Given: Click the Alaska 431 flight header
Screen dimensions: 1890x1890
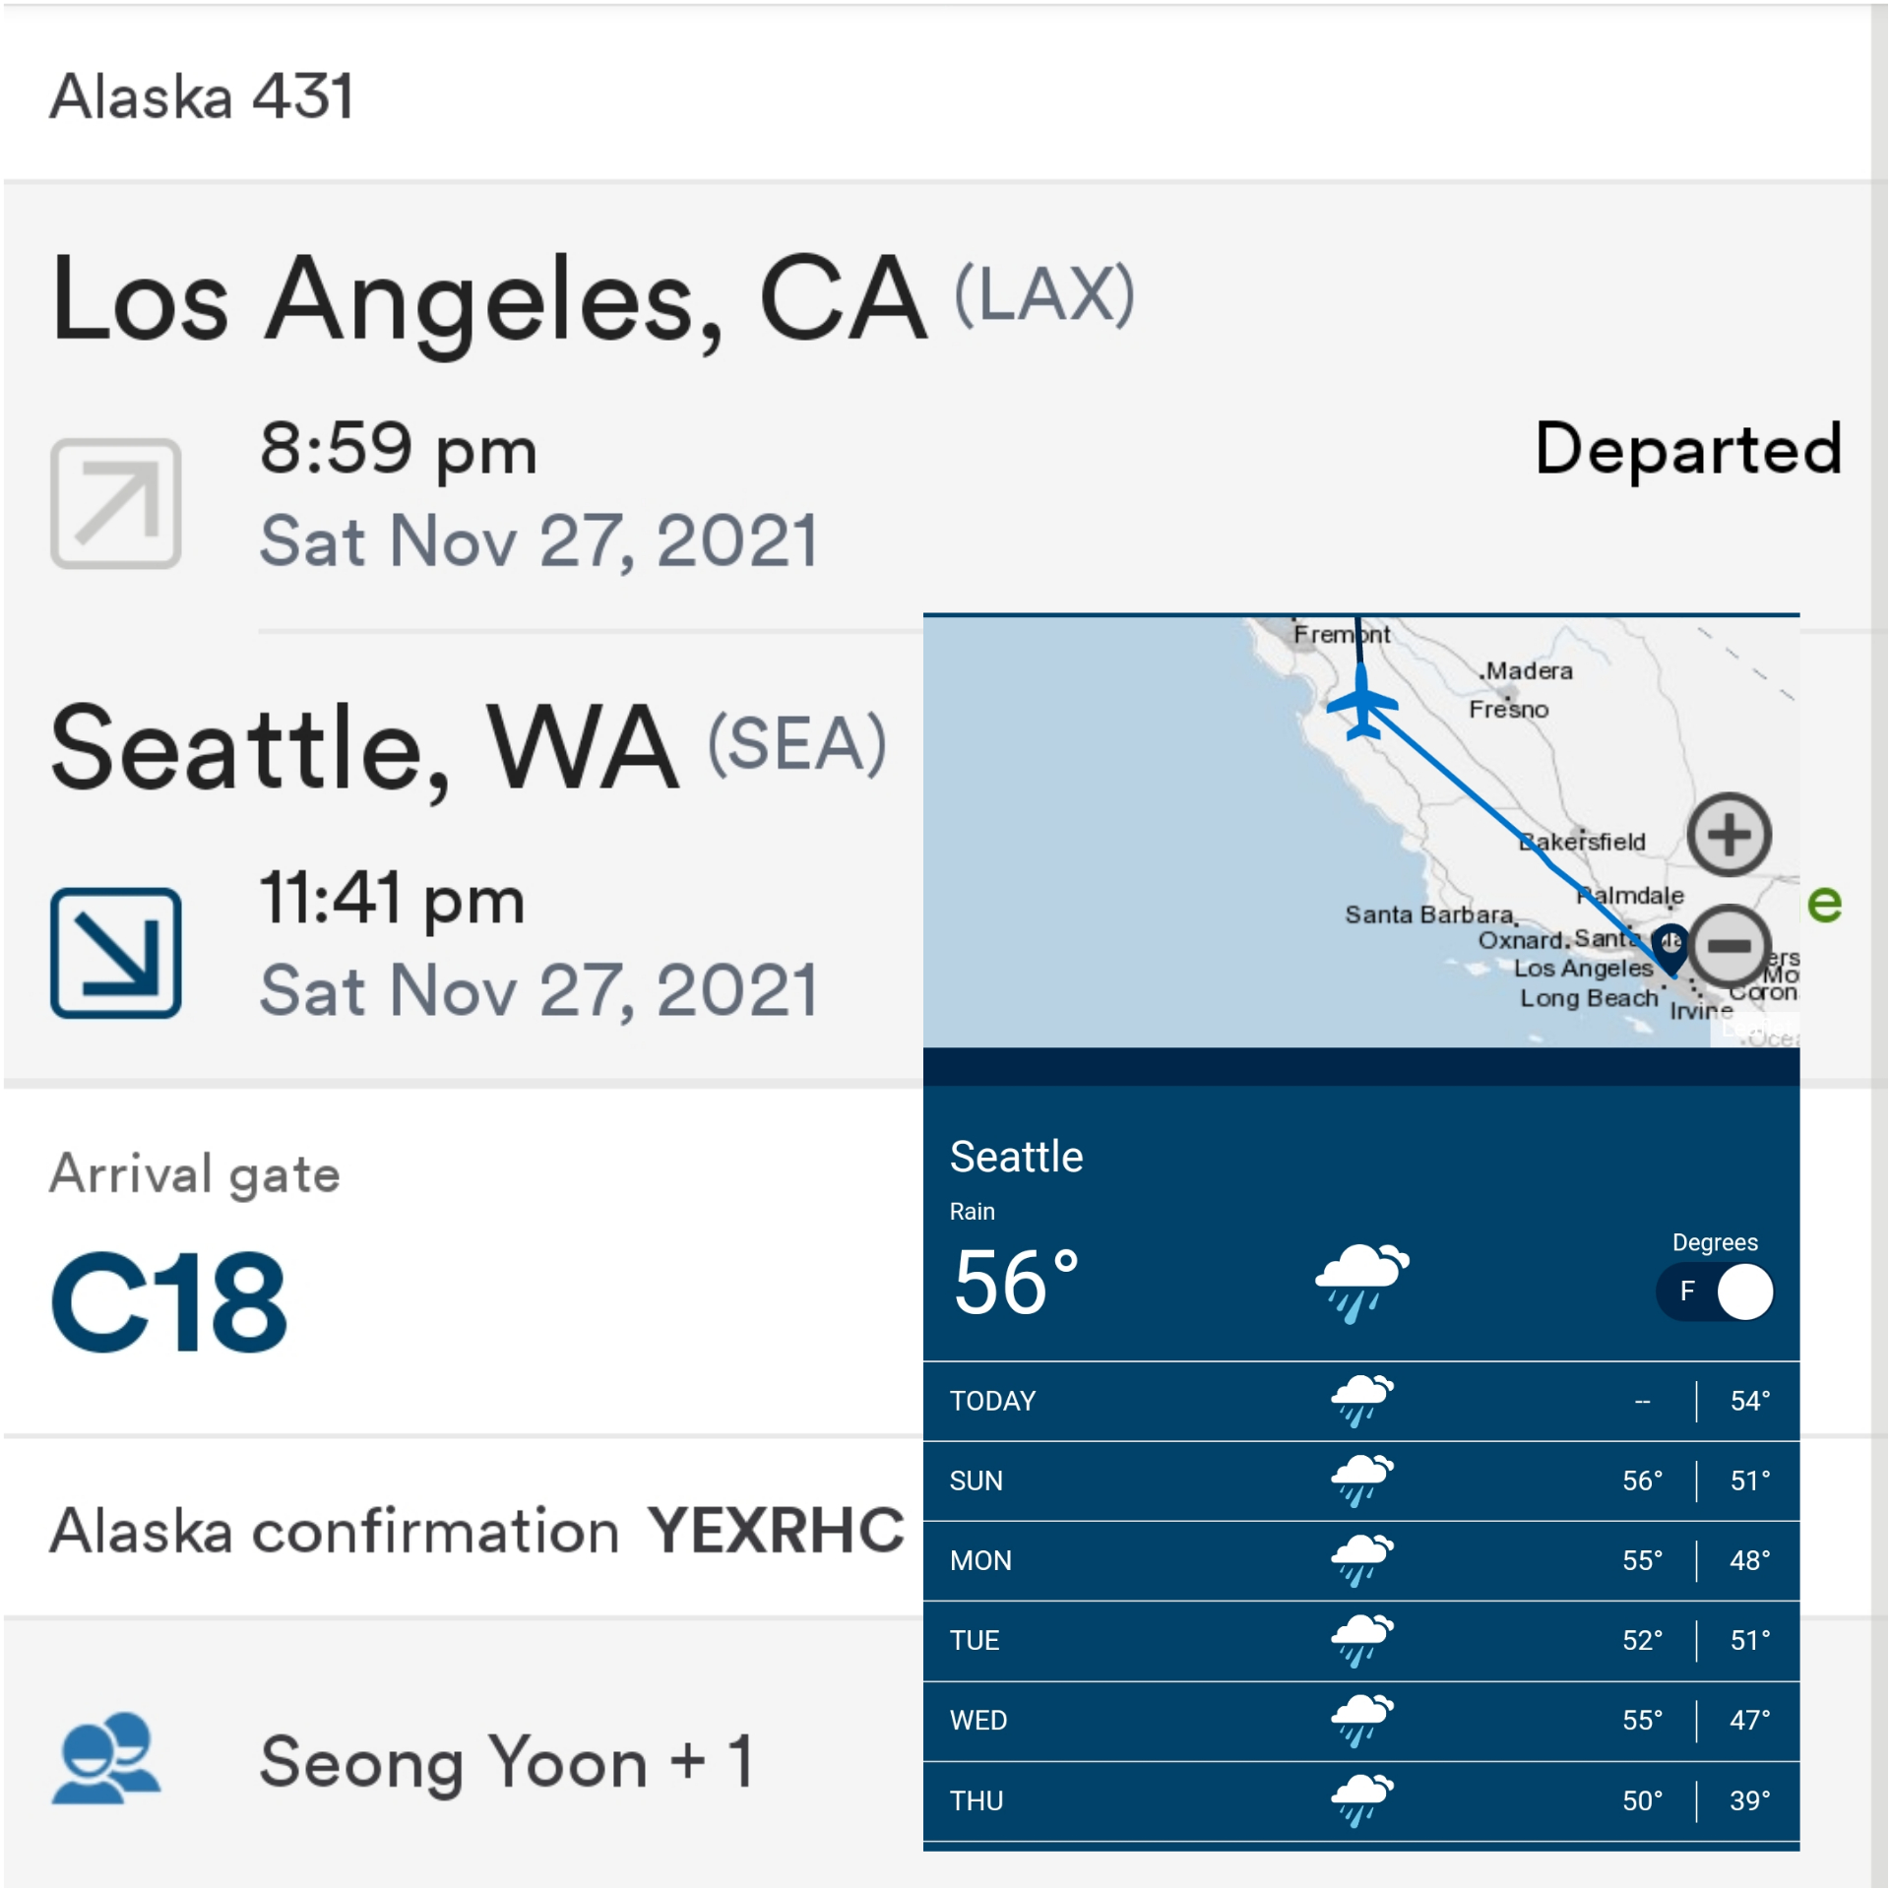Looking at the screenshot, I should pos(202,96).
